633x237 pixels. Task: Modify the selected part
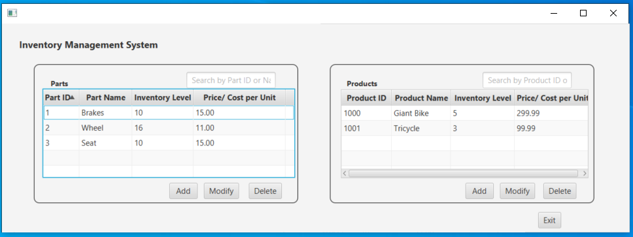click(221, 191)
